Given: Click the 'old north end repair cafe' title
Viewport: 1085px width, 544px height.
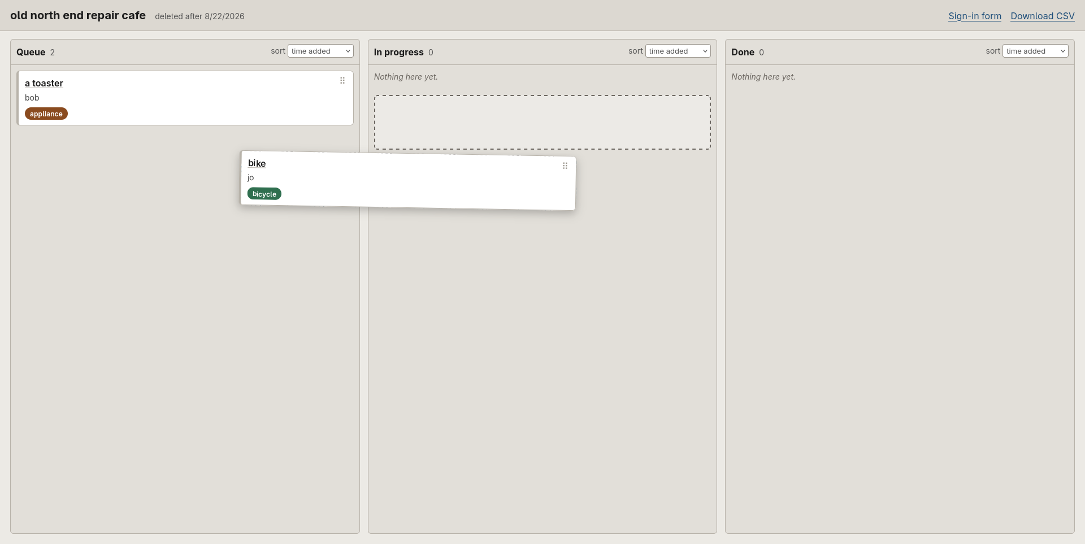Looking at the screenshot, I should (x=78, y=15).
